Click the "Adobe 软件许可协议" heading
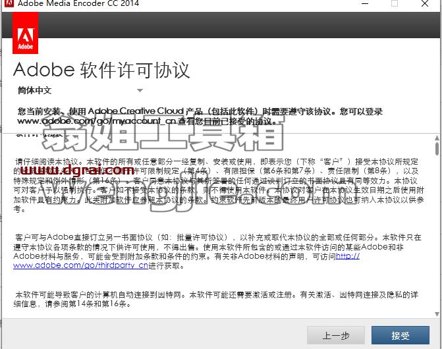This screenshot has height=349, width=442. tap(101, 70)
